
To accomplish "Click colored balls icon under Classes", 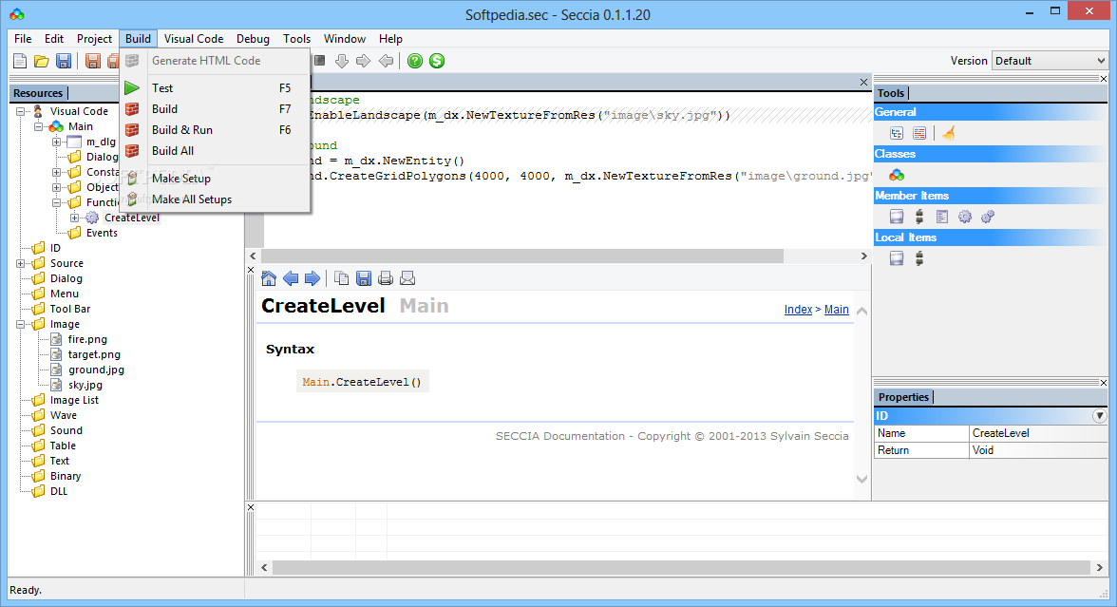I will point(897,175).
